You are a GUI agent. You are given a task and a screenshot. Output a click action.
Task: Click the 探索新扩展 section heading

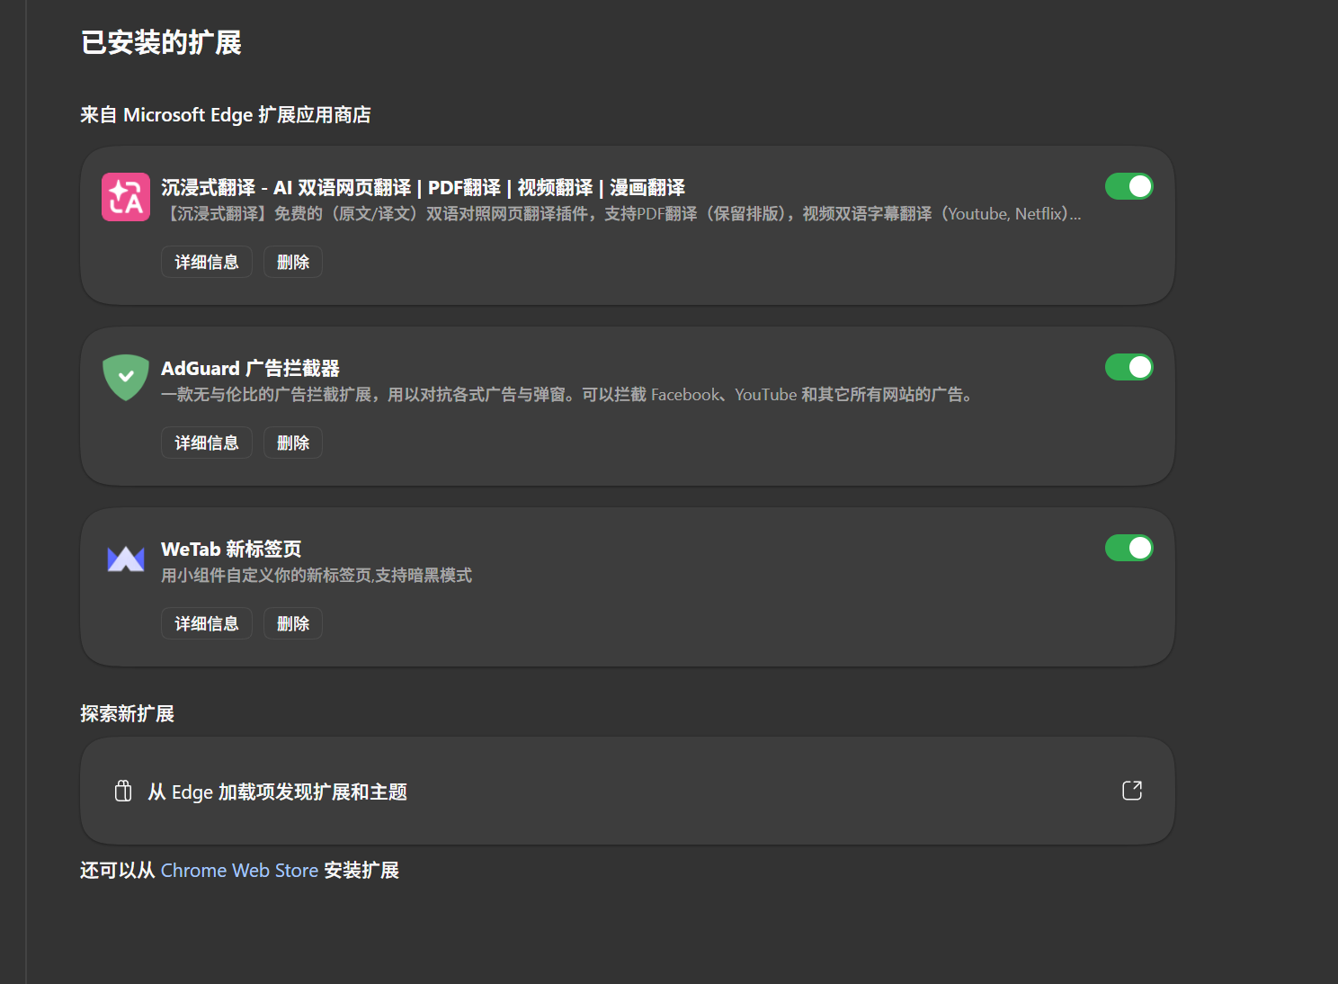point(127,714)
